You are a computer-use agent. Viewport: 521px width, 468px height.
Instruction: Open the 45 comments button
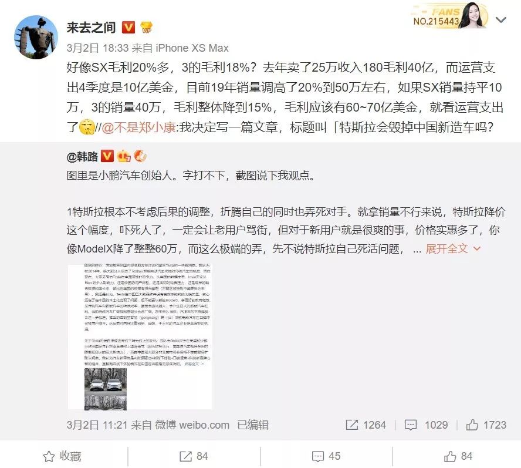coord(326,456)
